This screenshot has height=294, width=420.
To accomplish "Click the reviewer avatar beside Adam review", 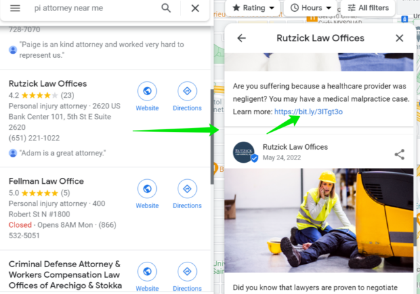I will click(x=13, y=153).
